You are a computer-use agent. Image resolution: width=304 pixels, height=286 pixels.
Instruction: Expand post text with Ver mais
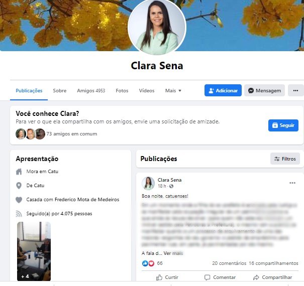pos(173,253)
